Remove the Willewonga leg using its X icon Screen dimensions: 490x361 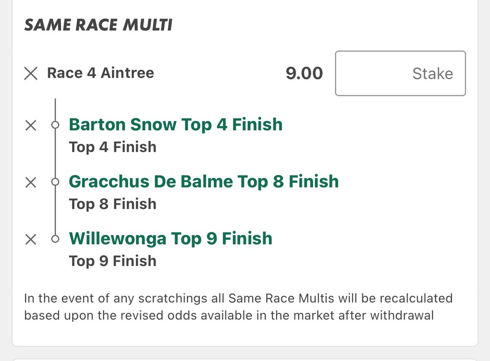pos(31,240)
